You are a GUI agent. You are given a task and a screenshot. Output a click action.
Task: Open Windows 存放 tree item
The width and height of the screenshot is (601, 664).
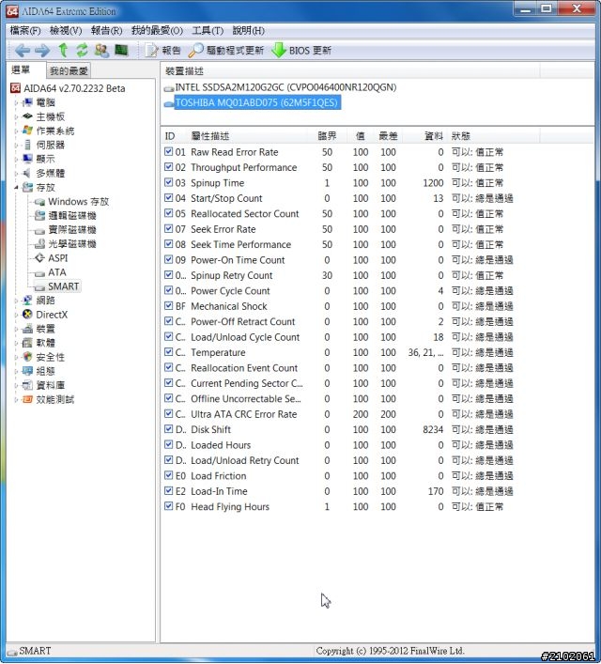coord(72,202)
